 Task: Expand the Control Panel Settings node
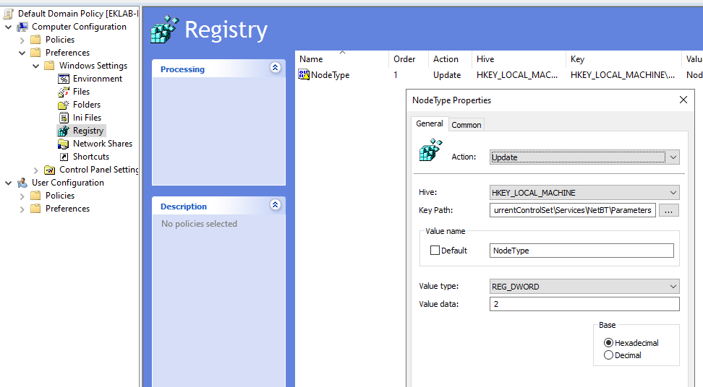(36, 170)
